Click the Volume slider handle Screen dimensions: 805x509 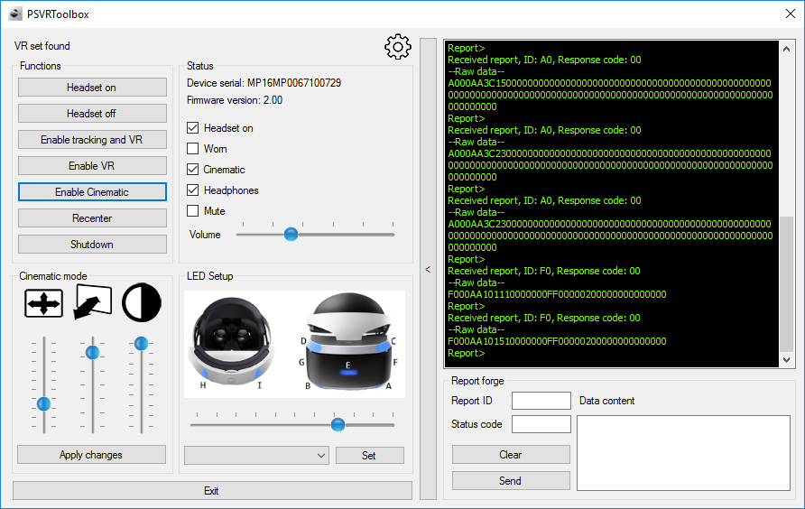(x=291, y=235)
